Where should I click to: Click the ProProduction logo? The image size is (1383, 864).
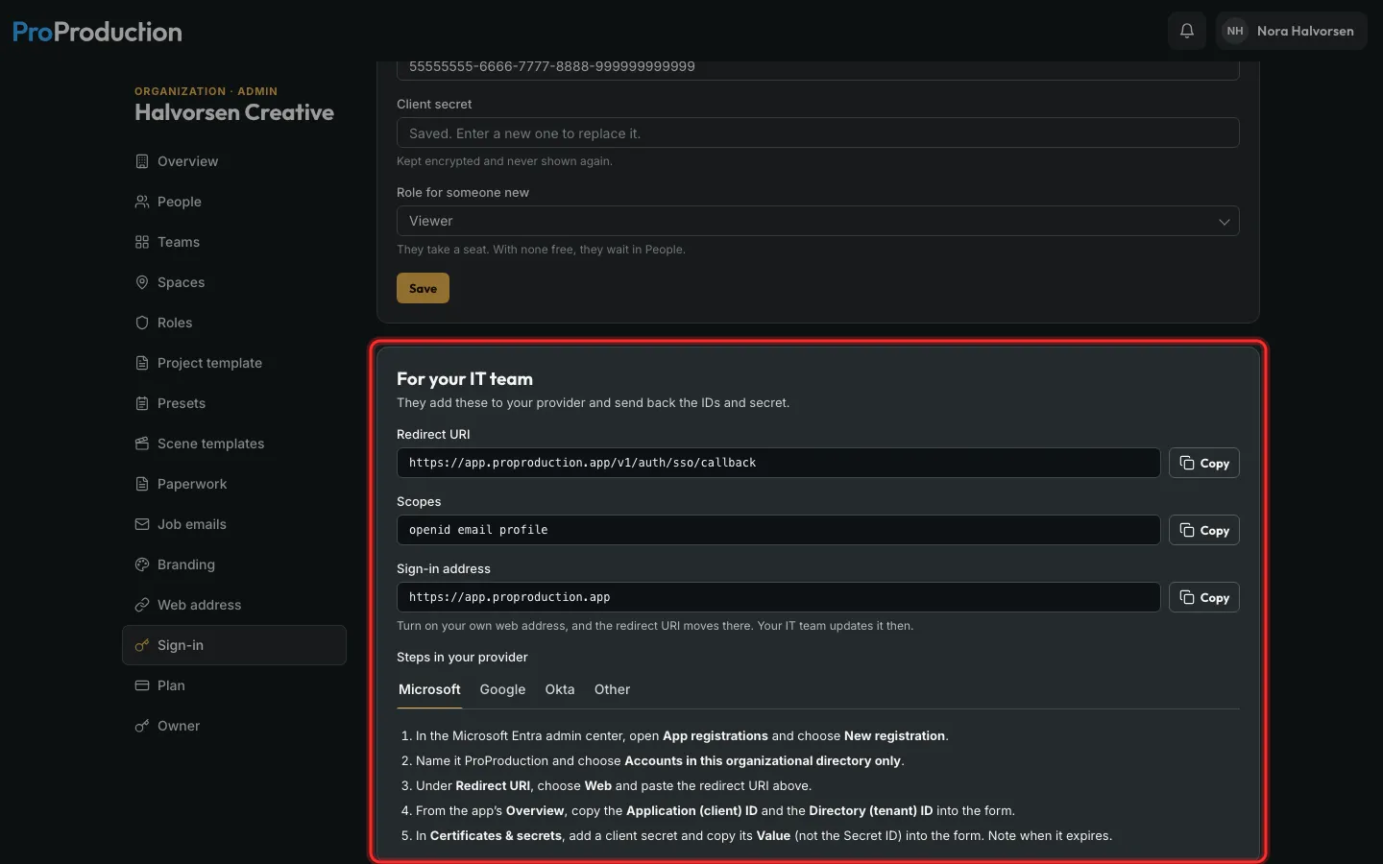[x=97, y=32]
